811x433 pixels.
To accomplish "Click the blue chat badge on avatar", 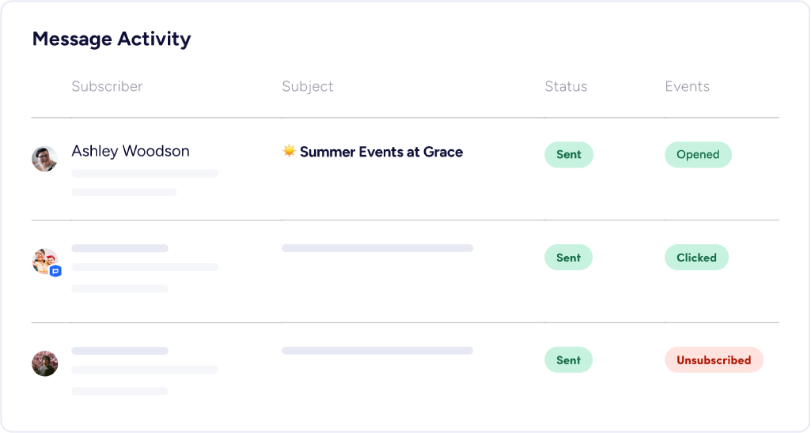I will click(x=56, y=271).
